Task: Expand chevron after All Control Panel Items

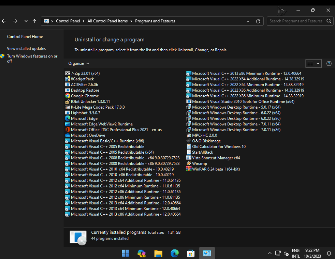Action: click(131, 21)
